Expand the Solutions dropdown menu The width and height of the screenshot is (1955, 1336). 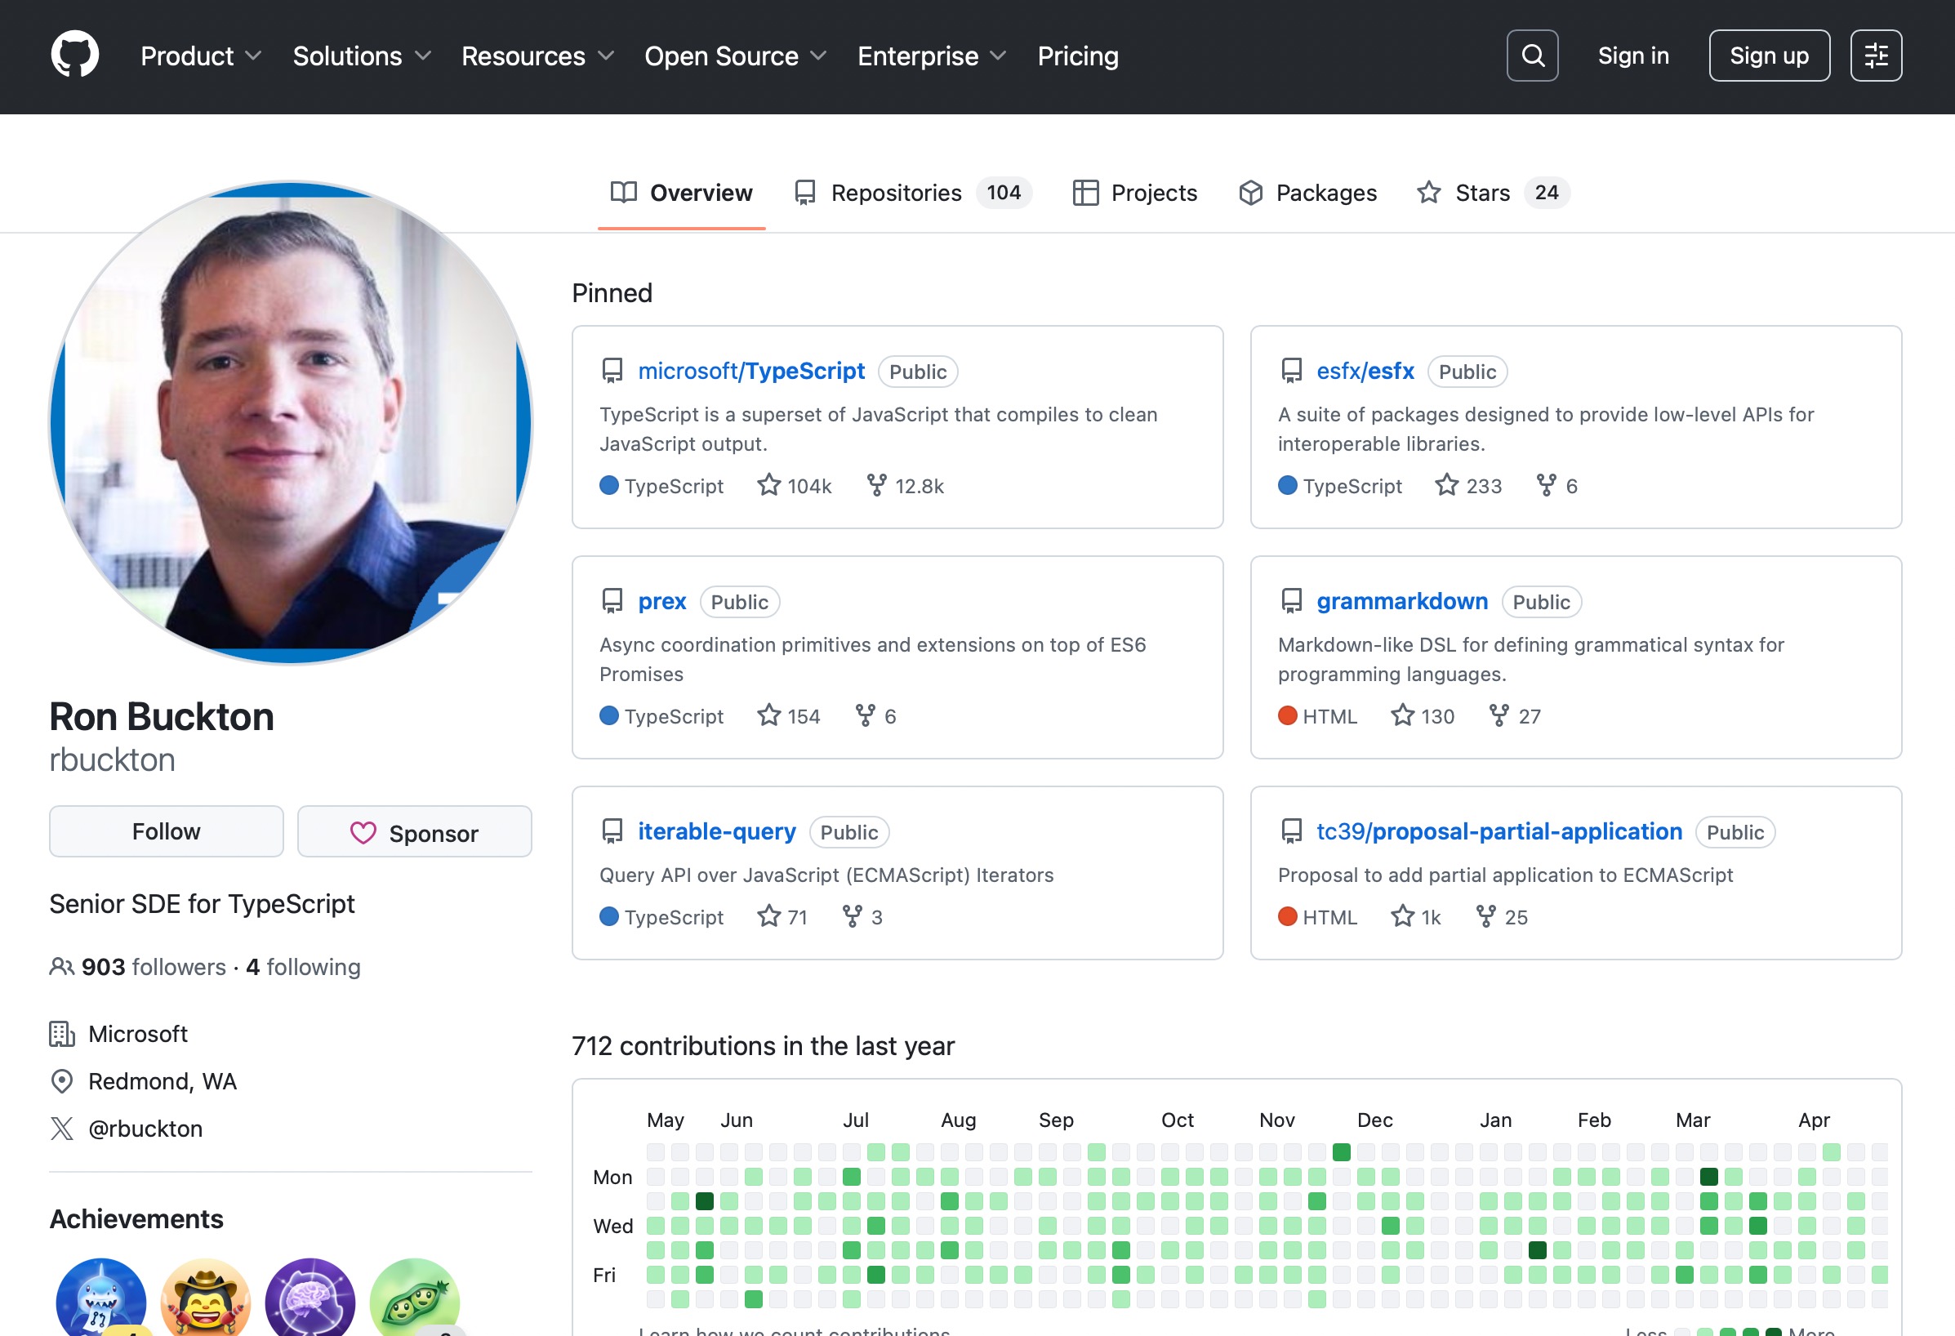pyautogui.click(x=362, y=56)
